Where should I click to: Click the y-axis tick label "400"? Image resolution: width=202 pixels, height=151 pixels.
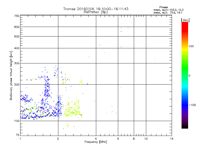tap(17, 48)
